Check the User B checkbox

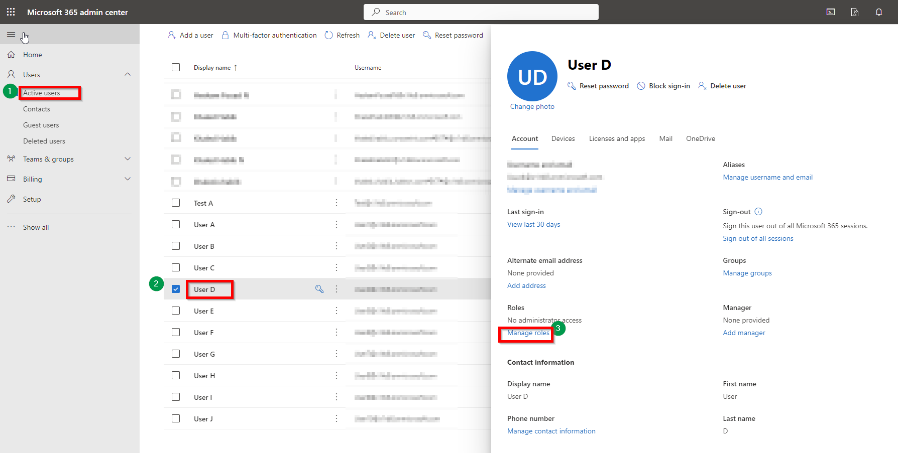(176, 246)
